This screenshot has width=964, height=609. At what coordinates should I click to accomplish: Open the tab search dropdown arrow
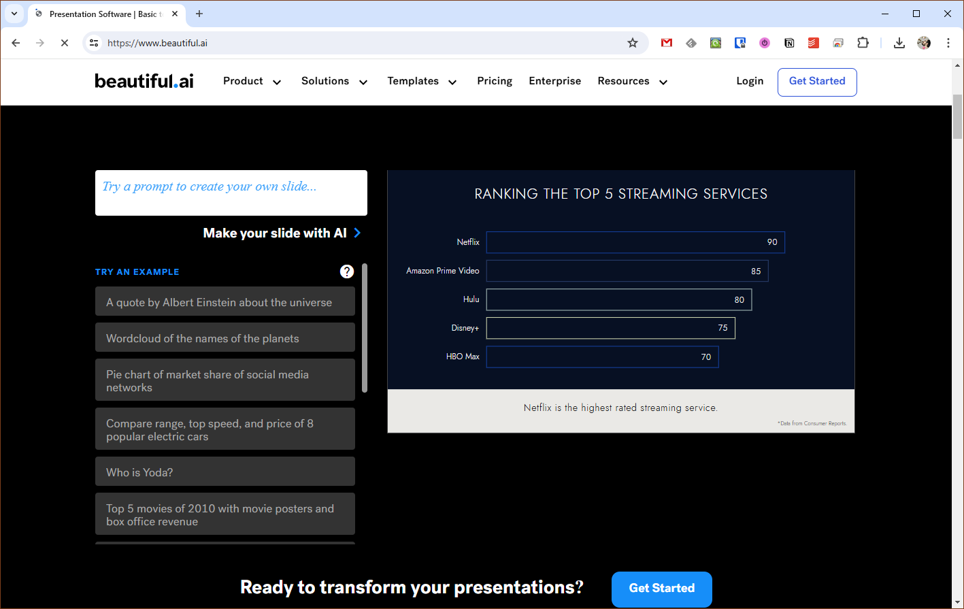coord(14,14)
